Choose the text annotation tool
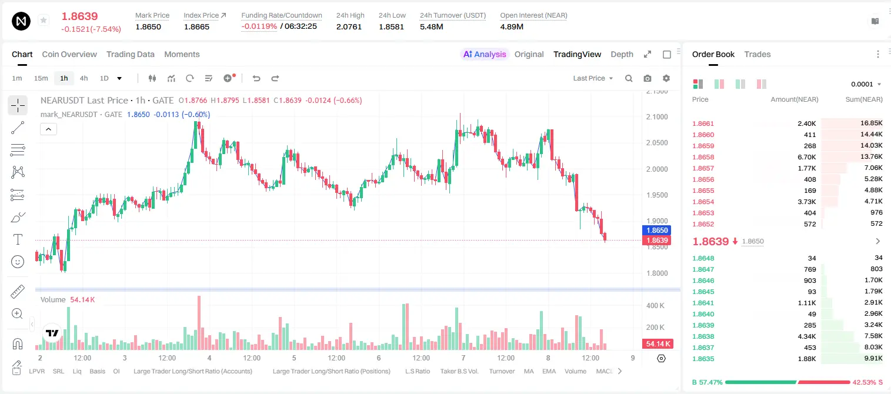The width and height of the screenshot is (891, 394). (18, 239)
